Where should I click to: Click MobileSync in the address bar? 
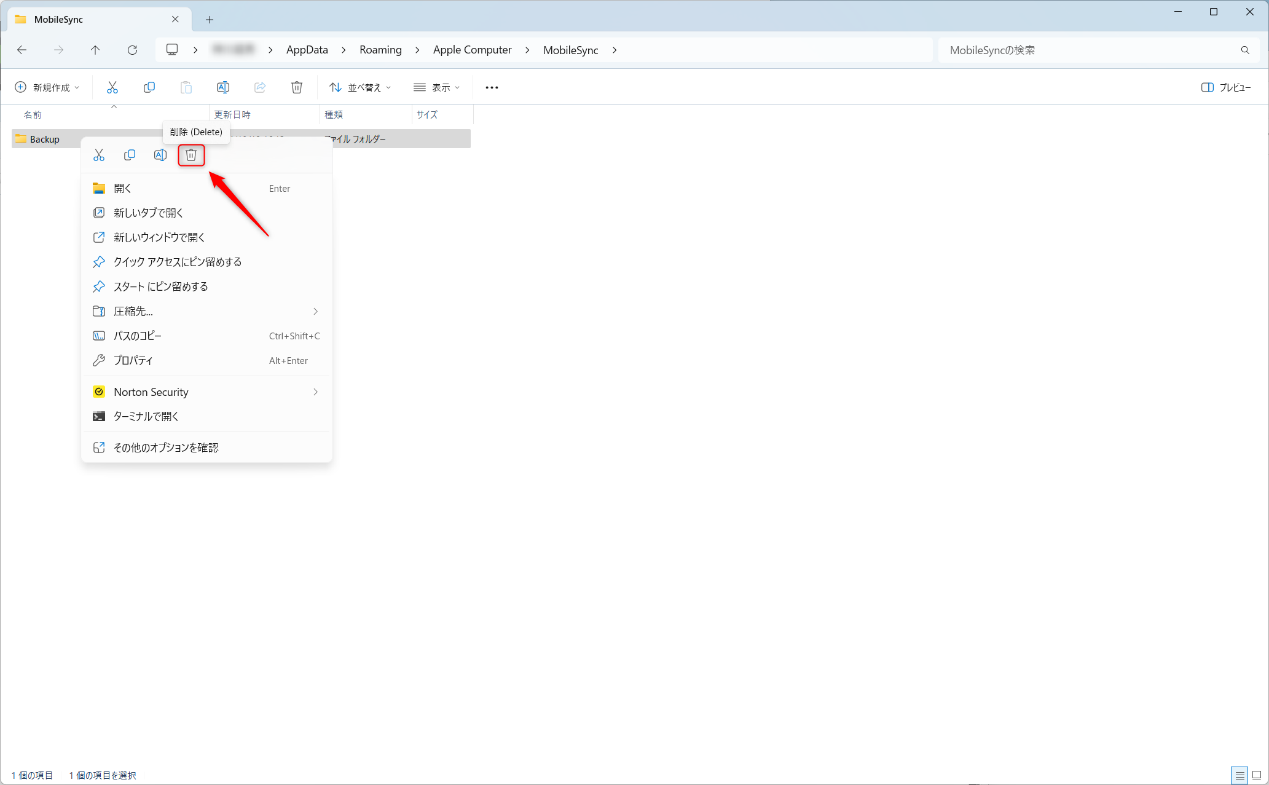coord(570,50)
